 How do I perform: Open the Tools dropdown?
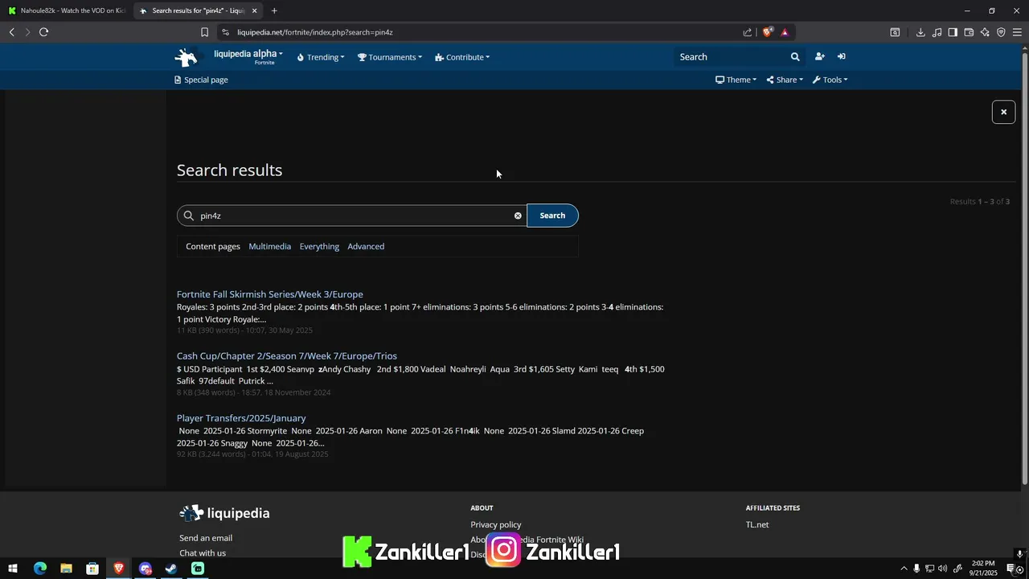click(x=830, y=80)
